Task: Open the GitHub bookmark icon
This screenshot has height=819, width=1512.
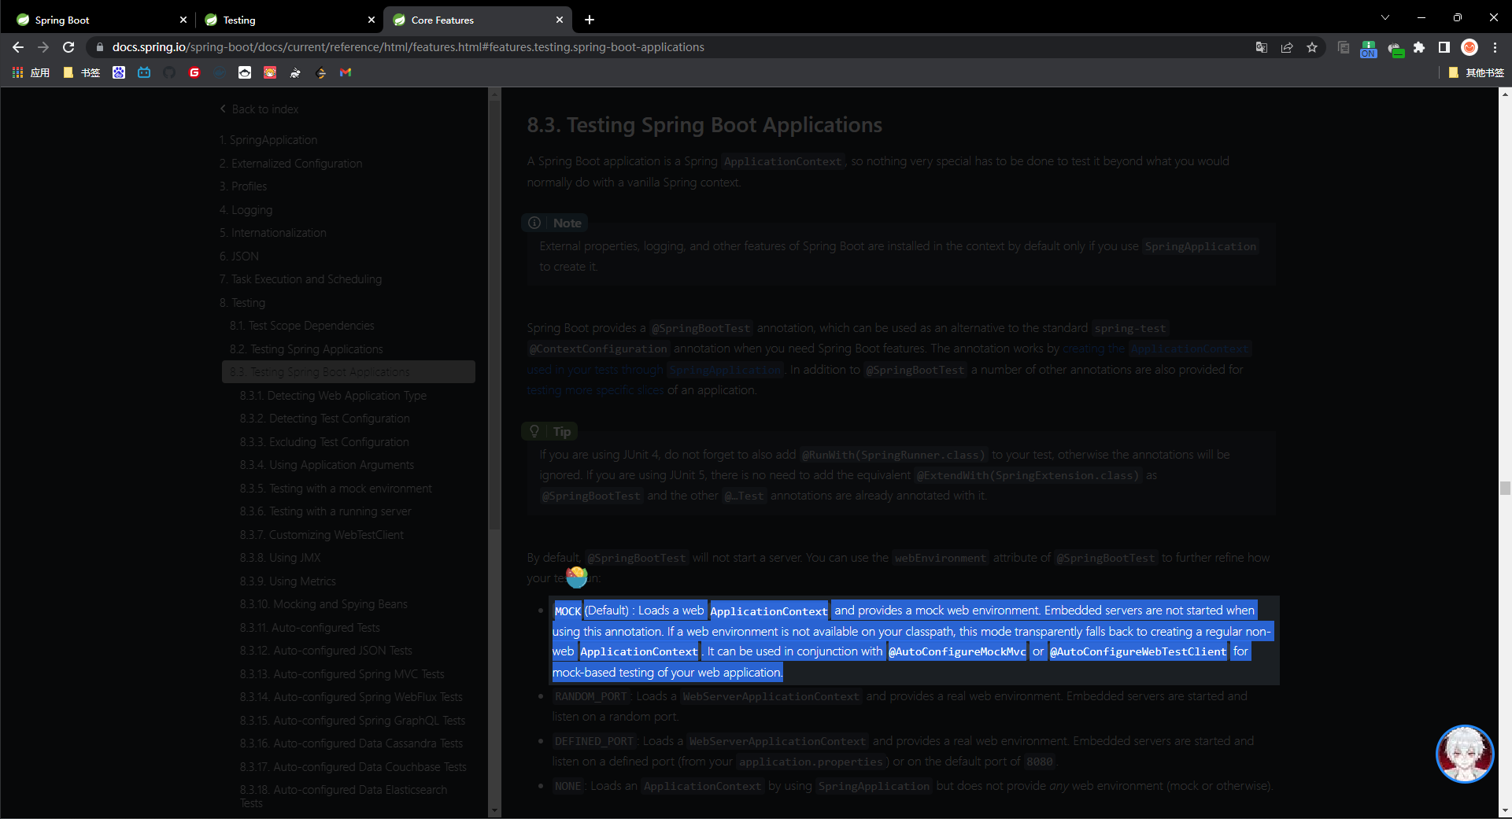Action: [x=169, y=72]
